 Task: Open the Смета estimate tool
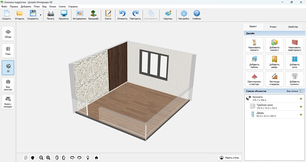point(108,15)
